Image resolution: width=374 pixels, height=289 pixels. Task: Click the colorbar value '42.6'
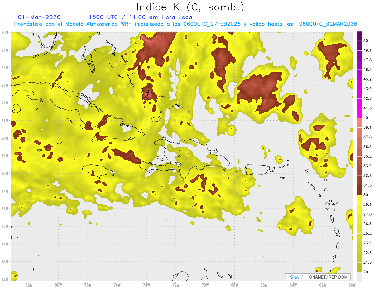[367, 99]
